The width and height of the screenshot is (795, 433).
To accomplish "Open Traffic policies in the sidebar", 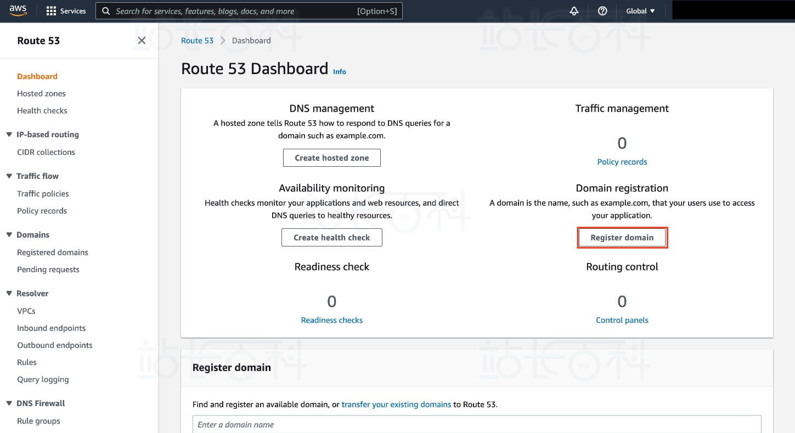I will coord(43,194).
